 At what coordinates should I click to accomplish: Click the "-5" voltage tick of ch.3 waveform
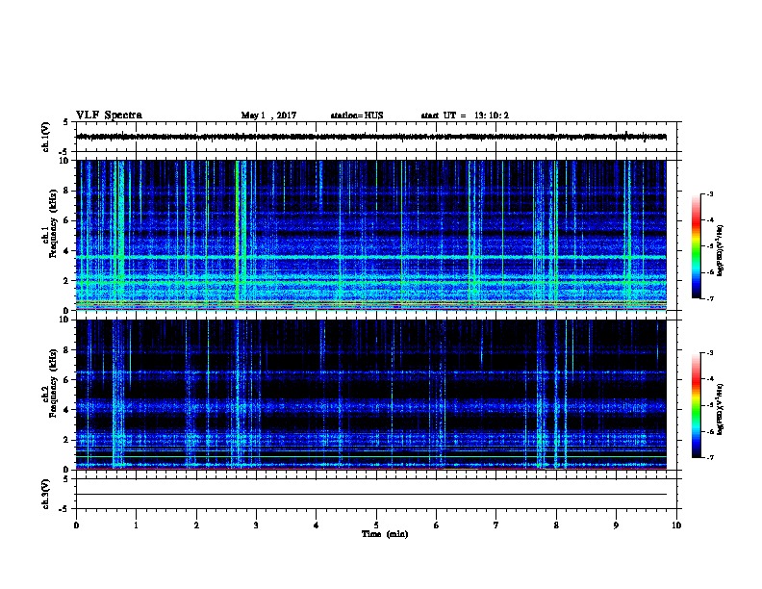pyautogui.click(x=64, y=509)
